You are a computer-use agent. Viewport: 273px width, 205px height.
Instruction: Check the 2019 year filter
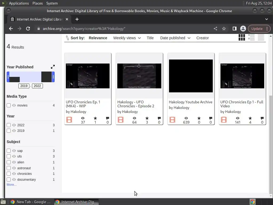tap(9, 131)
